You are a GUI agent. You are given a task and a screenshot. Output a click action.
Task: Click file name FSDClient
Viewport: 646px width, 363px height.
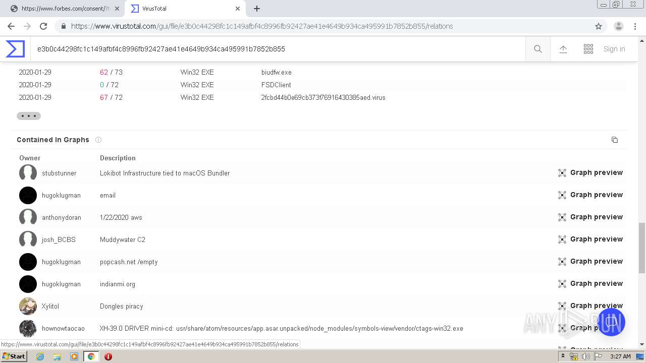click(276, 85)
